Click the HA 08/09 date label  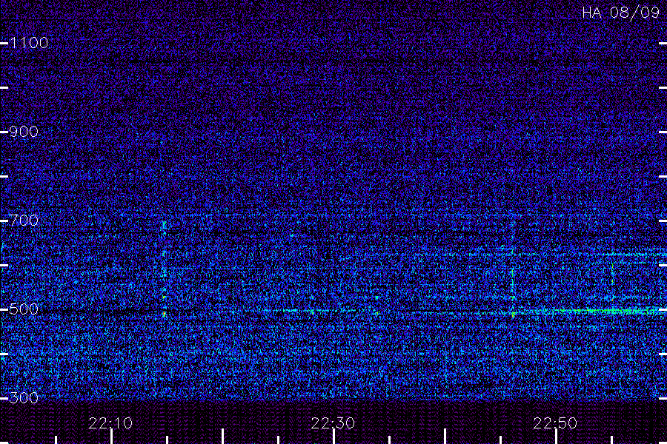(620, 13)
